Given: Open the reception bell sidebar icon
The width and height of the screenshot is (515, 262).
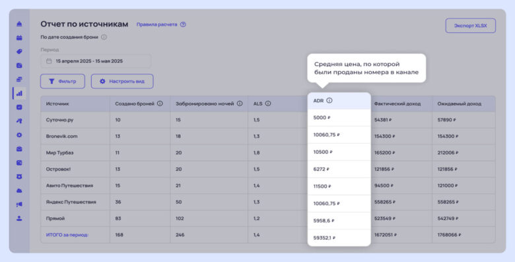Looking at the screenshot, I should 19,24.
